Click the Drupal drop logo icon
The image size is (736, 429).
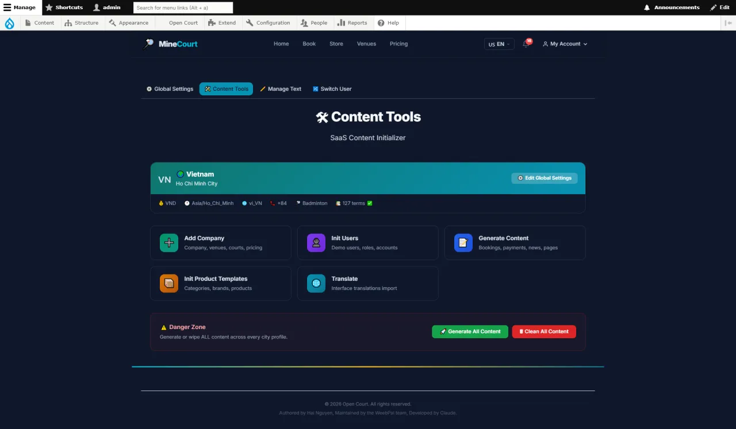click(9, 23)
